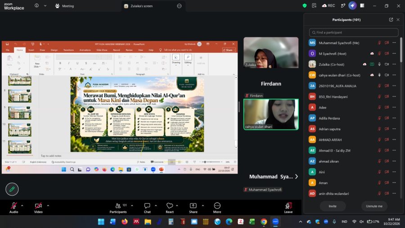Click the Find a participant search field
Screen dimensions: 405x228
(354, 32)
